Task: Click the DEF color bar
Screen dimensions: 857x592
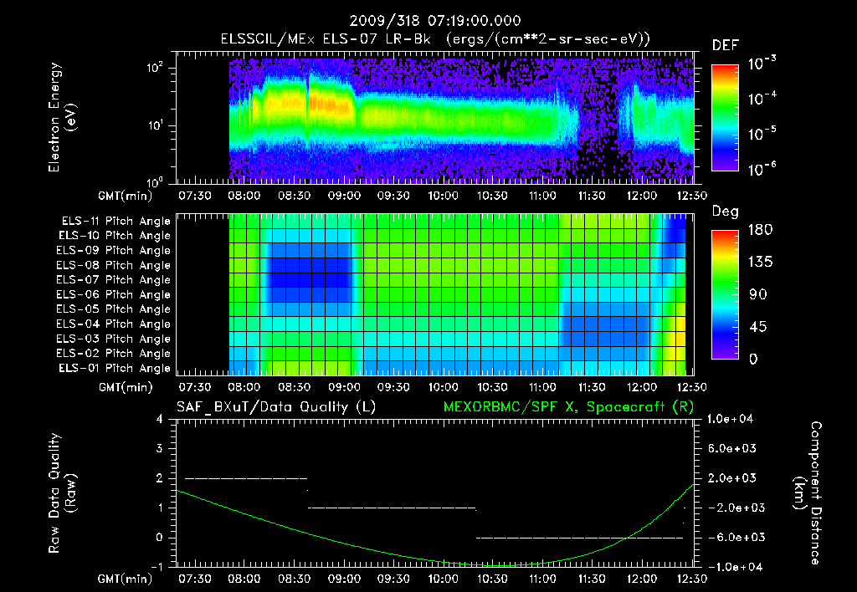Action: [726, 117]
